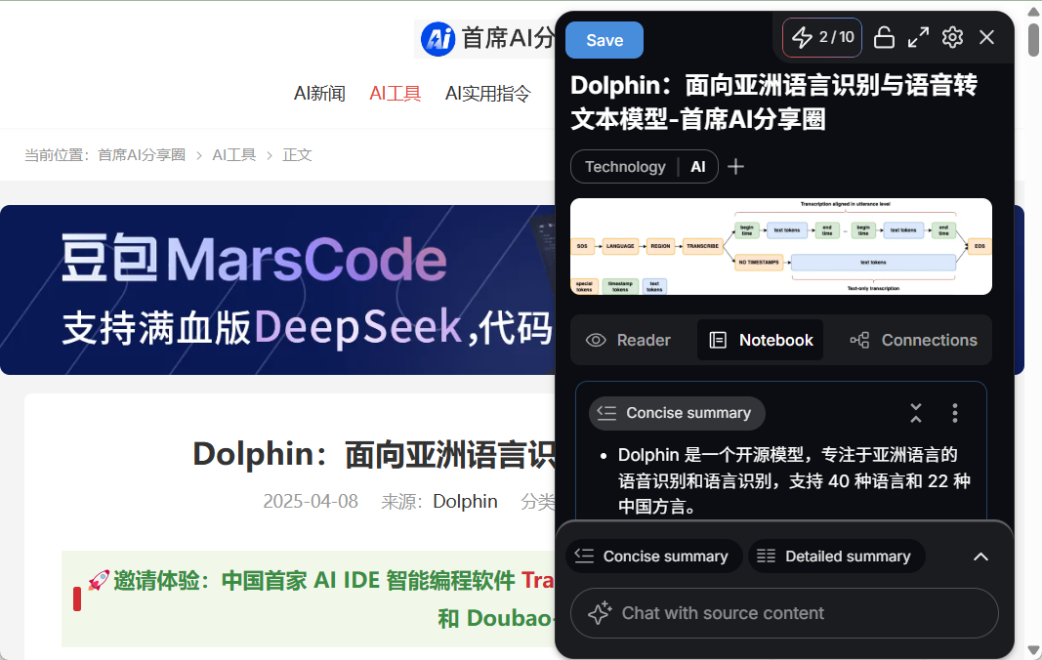Click the rocket emoji in promo box
Image resolution: width=1042 pixels, height=660 pixels.
(x=99, y=580)
